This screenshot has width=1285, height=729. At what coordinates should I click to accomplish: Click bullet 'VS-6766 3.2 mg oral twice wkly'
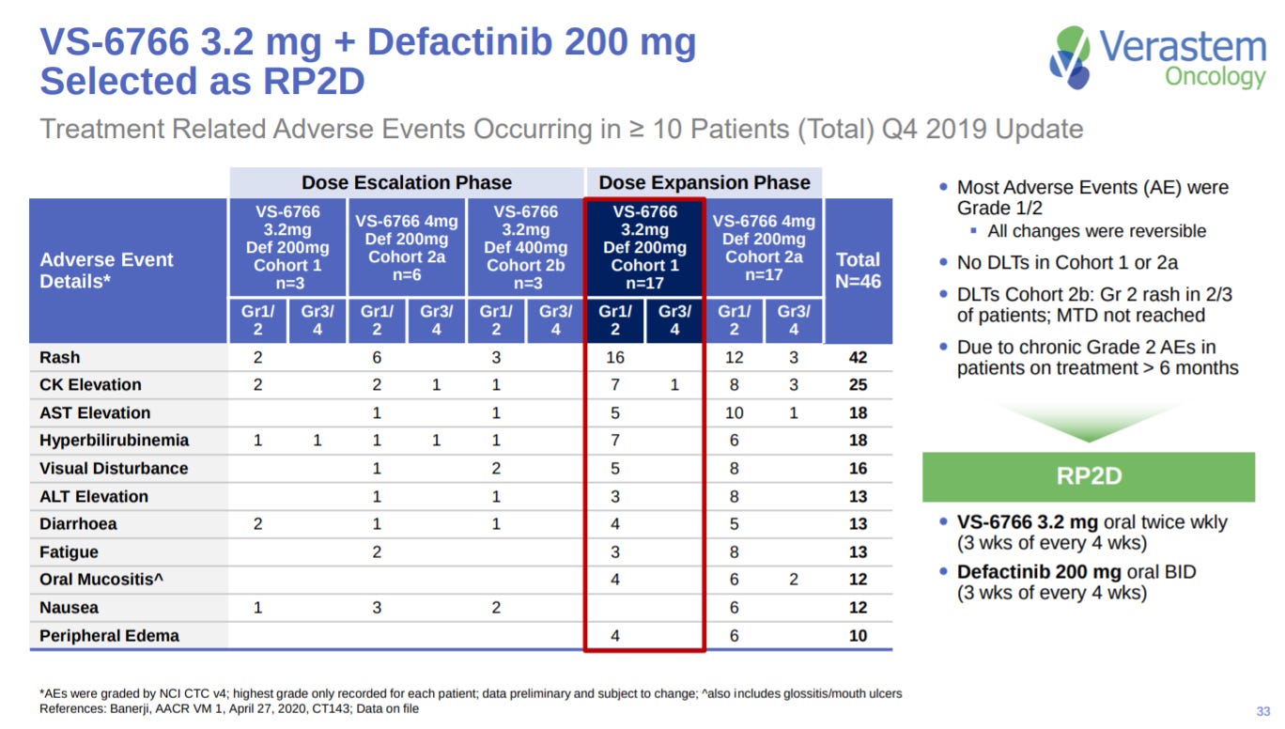click(x=1084, y=532)
